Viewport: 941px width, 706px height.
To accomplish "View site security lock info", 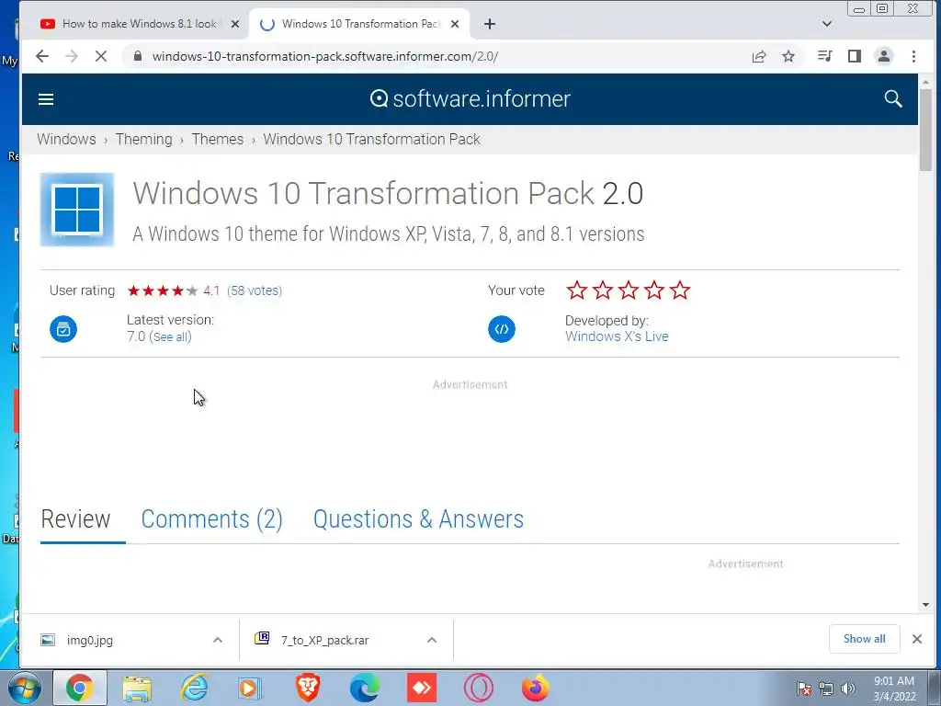I will pos(138,56).
